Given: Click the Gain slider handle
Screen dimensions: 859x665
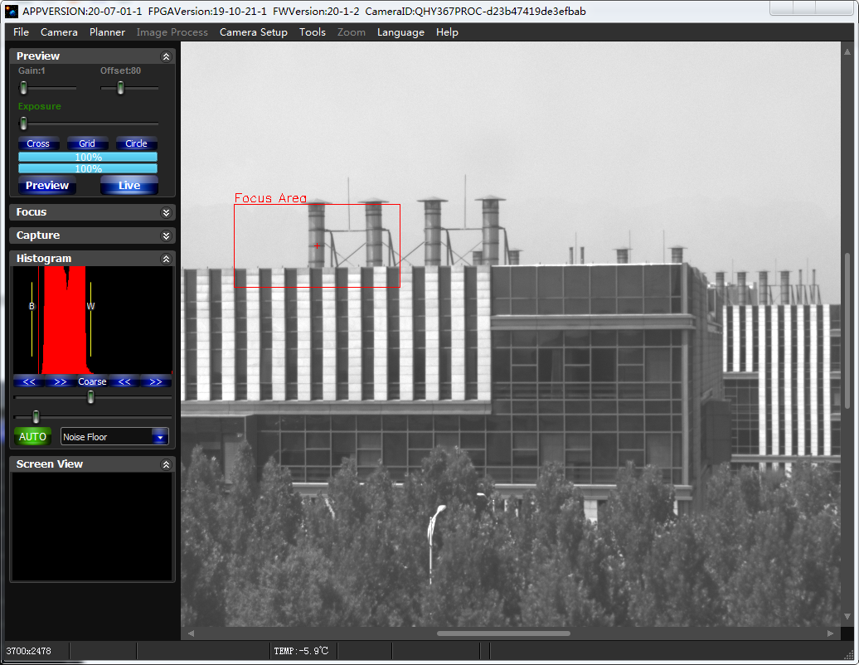Looking at the screenshot, I should [23, 88].
